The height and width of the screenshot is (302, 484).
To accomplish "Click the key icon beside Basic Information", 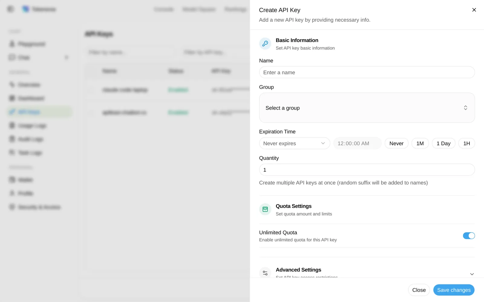I will (x=265, y=43).
